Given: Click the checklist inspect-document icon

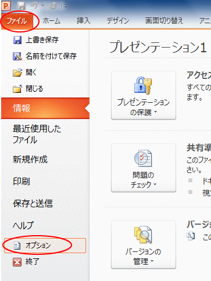Looking at the screenshot, I should pos(143,158).
